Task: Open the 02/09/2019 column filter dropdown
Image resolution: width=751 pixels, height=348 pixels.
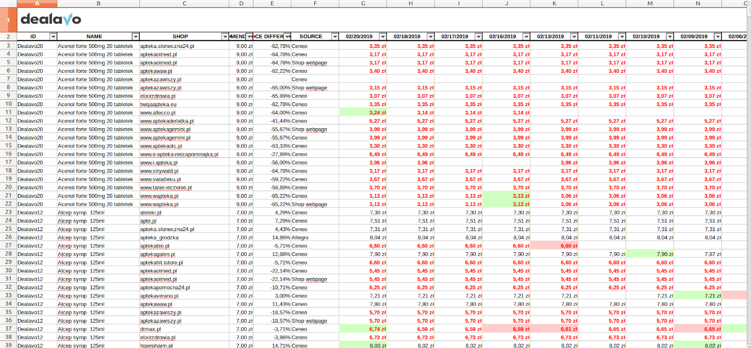Action: coord(718,37)
